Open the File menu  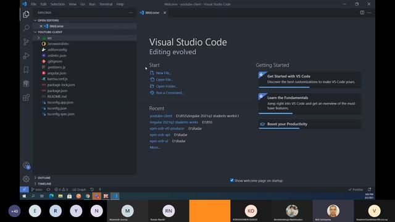(x=33, y=4)
